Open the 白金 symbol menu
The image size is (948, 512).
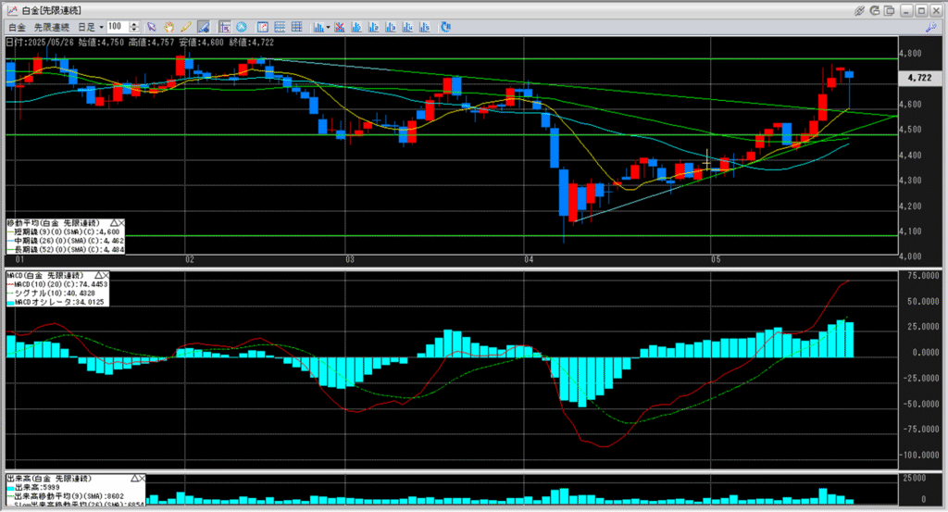[x=18, y=27]
